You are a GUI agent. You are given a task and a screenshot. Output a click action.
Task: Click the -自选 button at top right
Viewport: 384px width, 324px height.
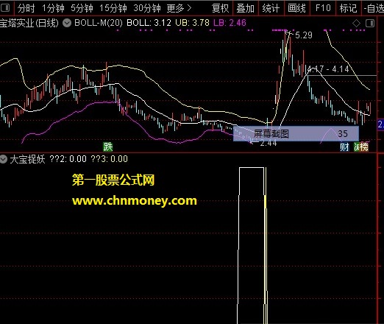pyautogui.click(x=374, y=8)
